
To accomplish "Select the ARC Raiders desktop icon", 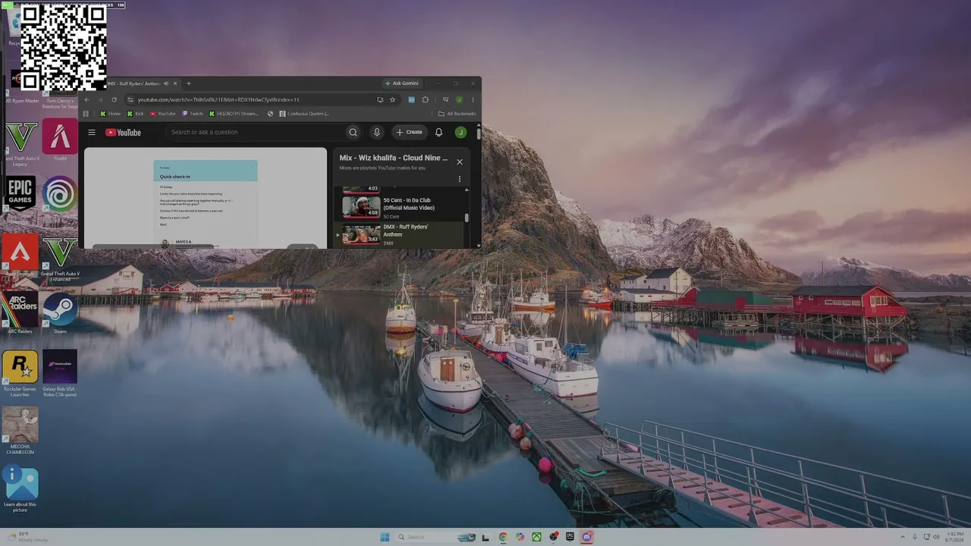I will point(20,313).
